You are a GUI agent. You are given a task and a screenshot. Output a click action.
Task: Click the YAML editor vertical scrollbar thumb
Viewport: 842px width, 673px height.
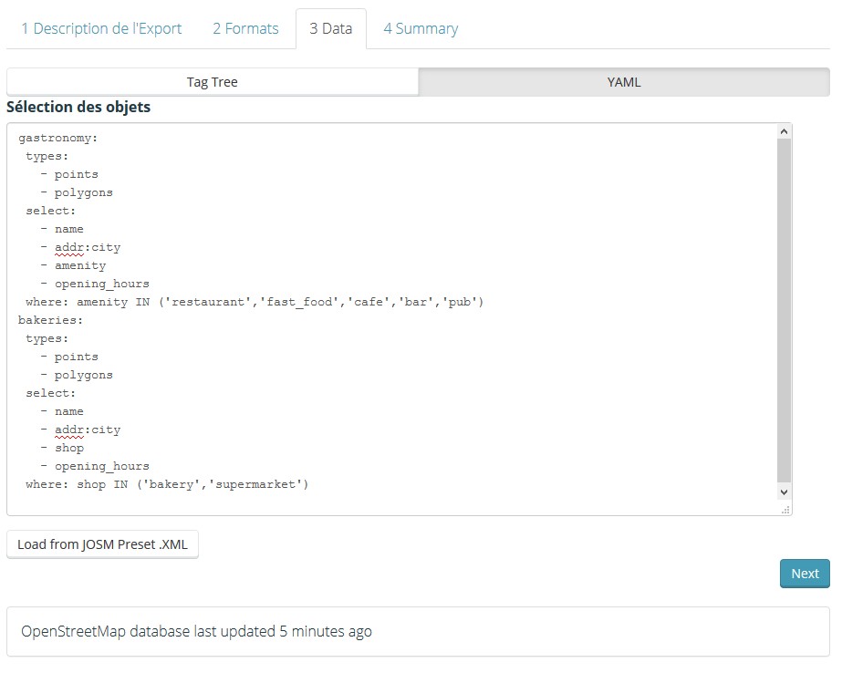point(784,310)
